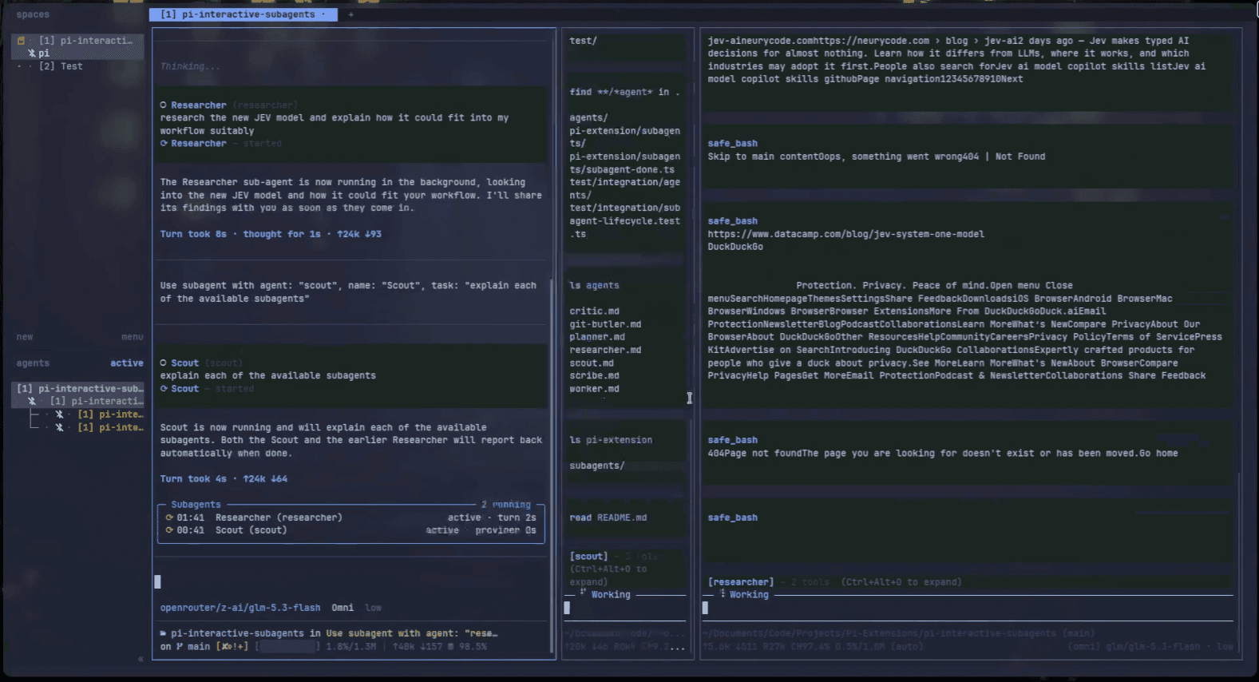Click the spinner icon on the 01:41 Researcher row
Viewport: 1259px width, 682px height.
click(x=169, y=517)
